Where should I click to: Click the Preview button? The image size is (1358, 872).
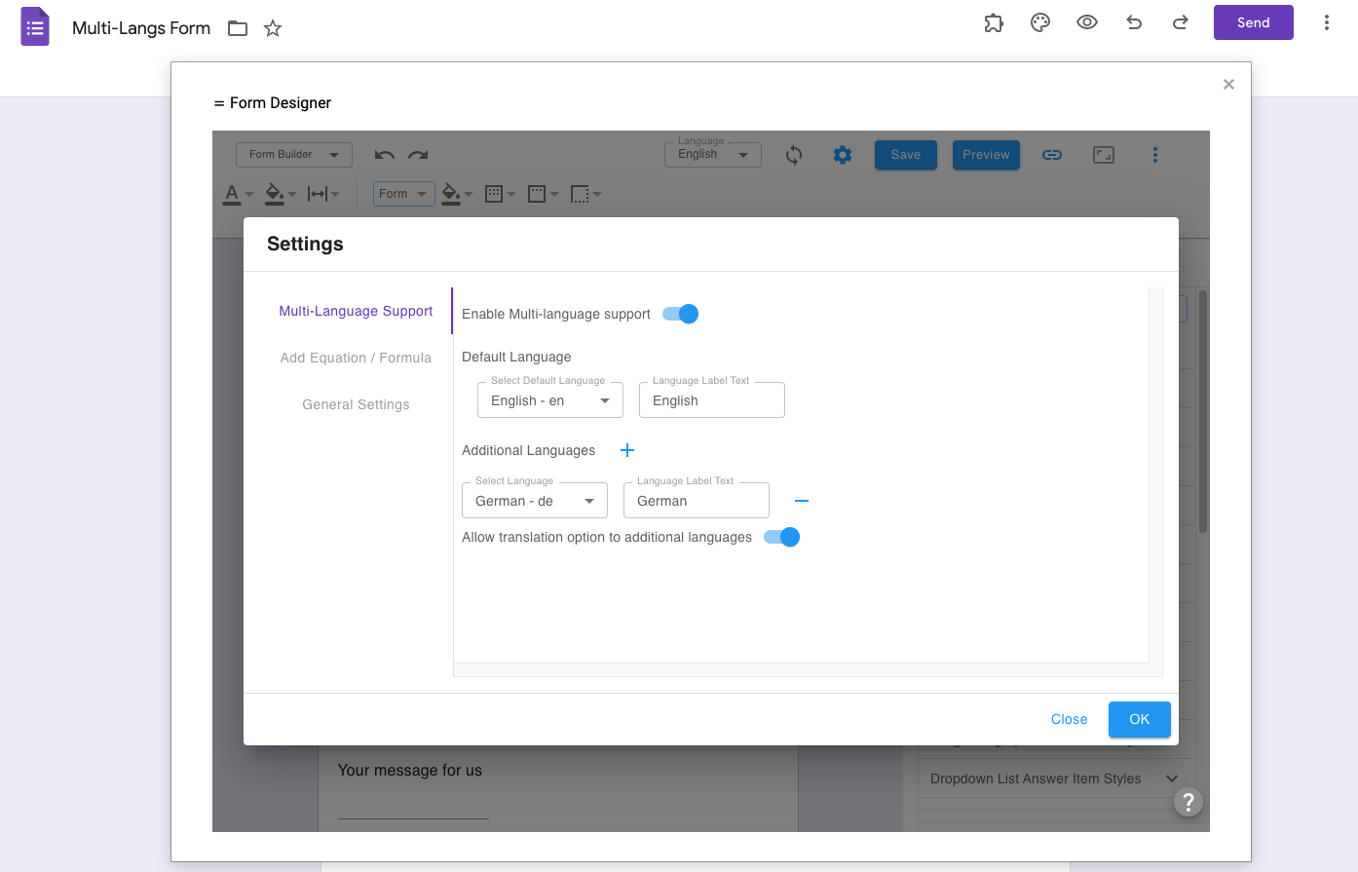(x=986, y=155)
